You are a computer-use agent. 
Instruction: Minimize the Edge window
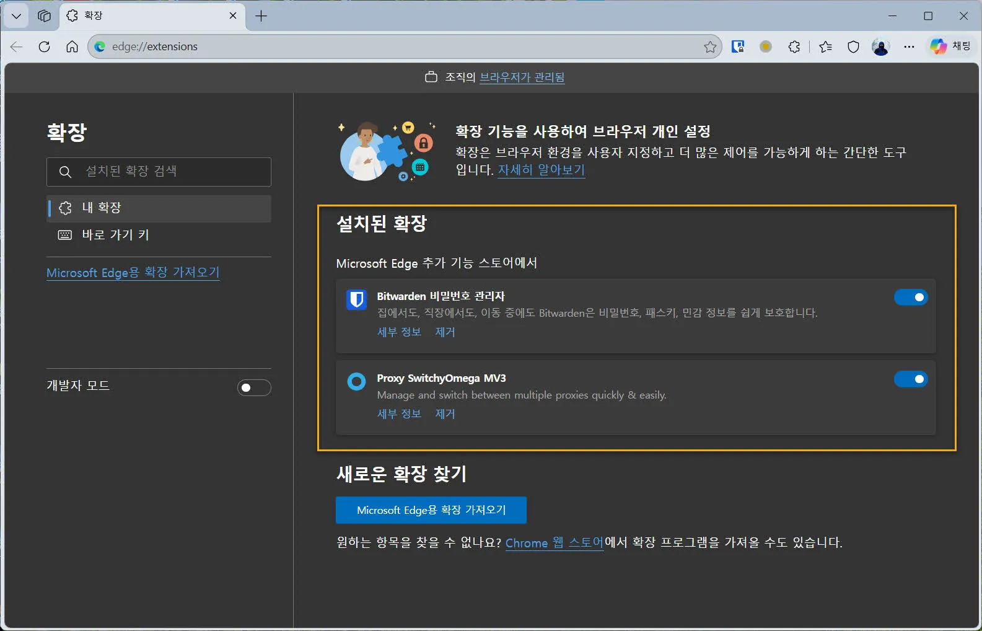pos(893,16)
